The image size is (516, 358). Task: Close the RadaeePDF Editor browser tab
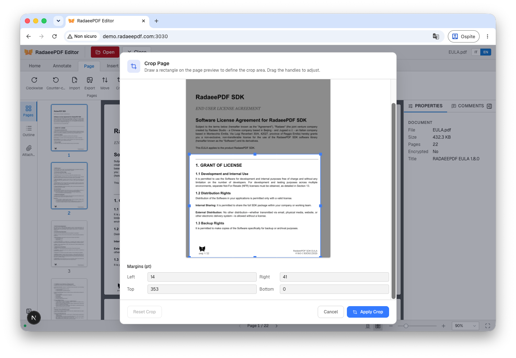point(144,21)
